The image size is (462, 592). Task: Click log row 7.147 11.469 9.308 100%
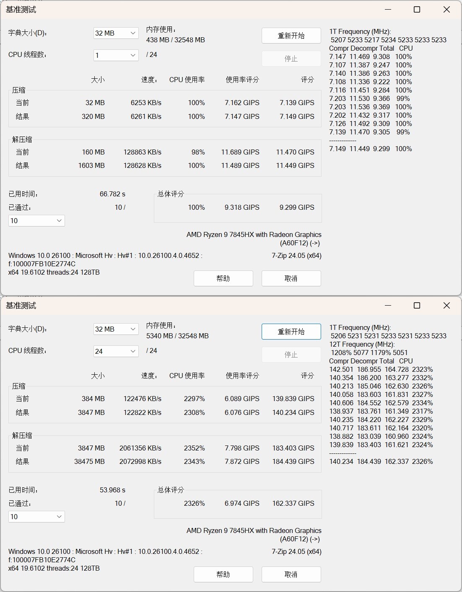coord(371,57)
